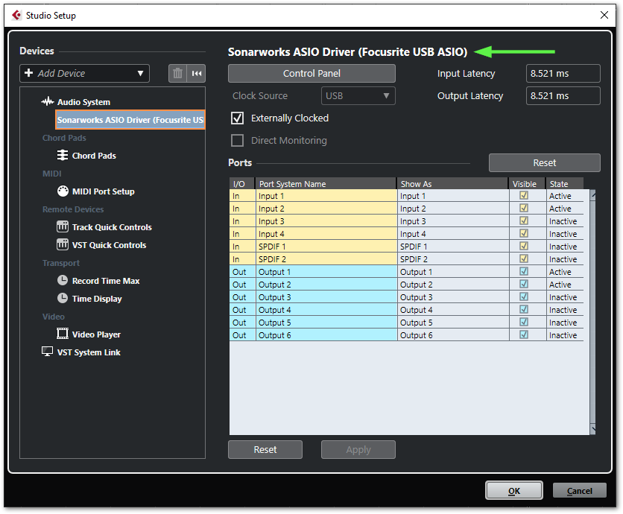Click the ports list vertical scrollbar
The image size is (623, 514).
(592, 312)
